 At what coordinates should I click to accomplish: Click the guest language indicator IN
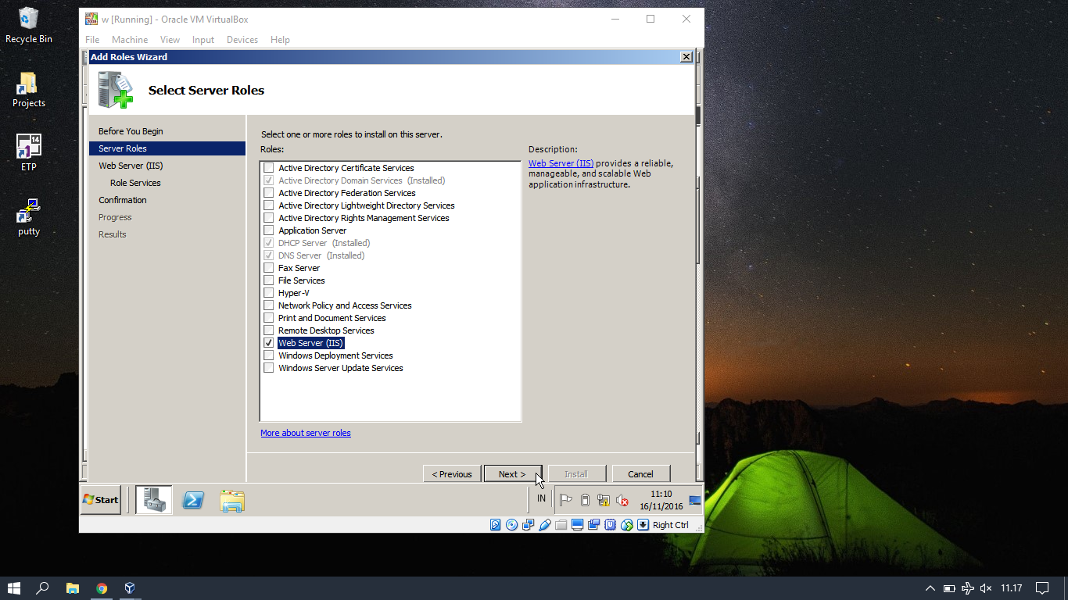point(541,498)
